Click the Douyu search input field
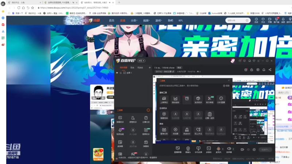This screenshot has width=292, height=164. (238, 20)
